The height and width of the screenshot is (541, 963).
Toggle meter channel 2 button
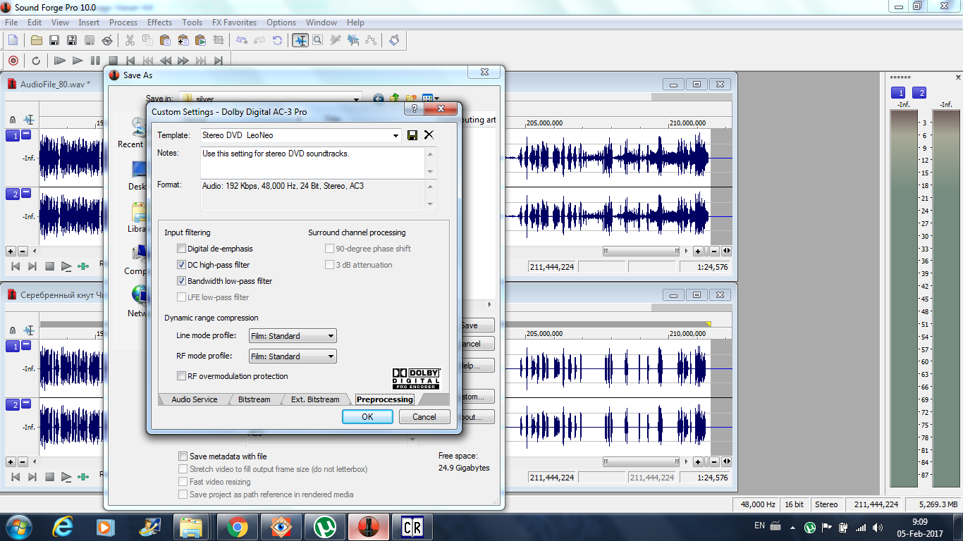click(919, 93)
